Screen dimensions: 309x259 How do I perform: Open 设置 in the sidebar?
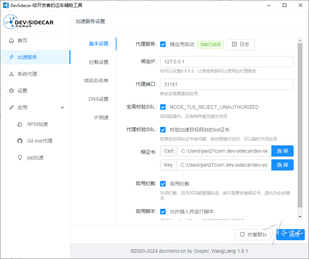pyautogui.click(x=35, y=91)
